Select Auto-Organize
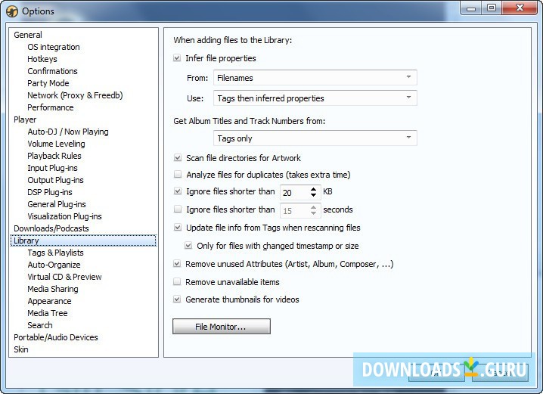543x394 pixels. 54,265
